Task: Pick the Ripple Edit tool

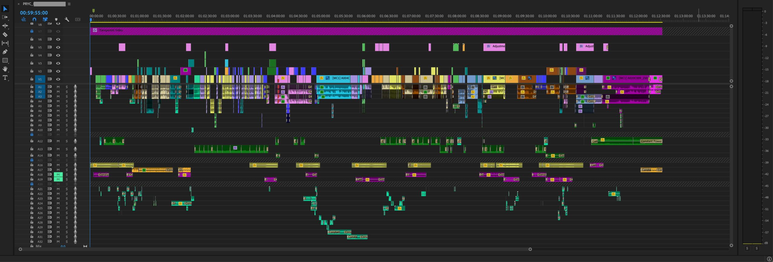Action: click(x=5, y=26)
